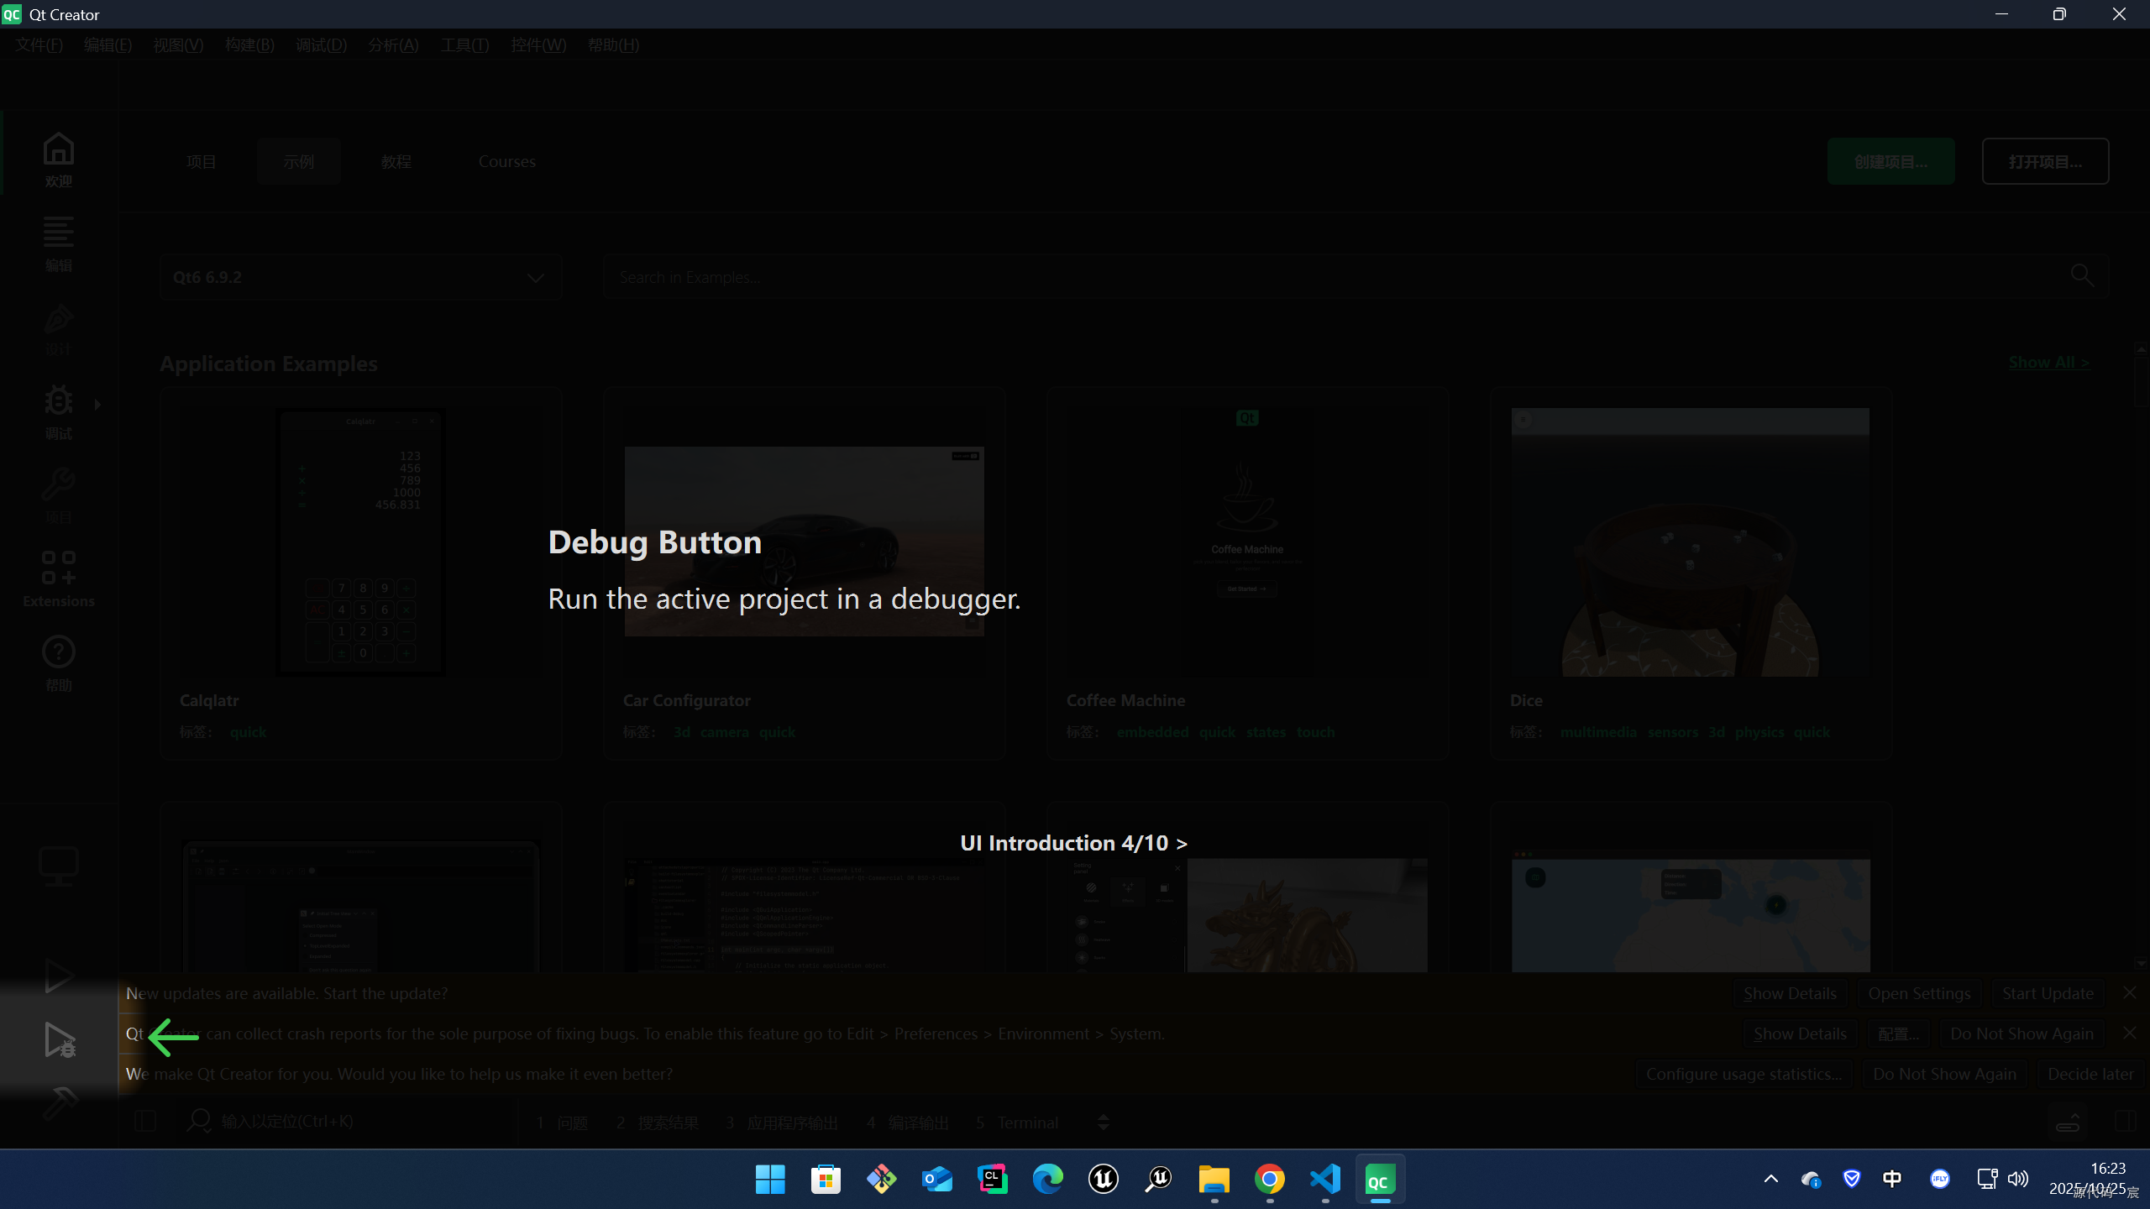The width and height of the screenshot is (2150, 1209).
Task: Switch to the Courses tab
Action: pos(506,161)
